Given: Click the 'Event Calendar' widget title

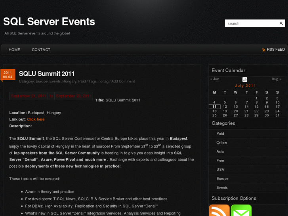Looking at the screenshot, I should coord(228,71).
